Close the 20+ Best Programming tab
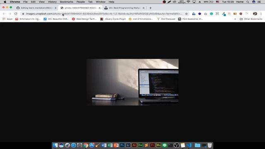The image size is (265, 149). click(144, 8)
